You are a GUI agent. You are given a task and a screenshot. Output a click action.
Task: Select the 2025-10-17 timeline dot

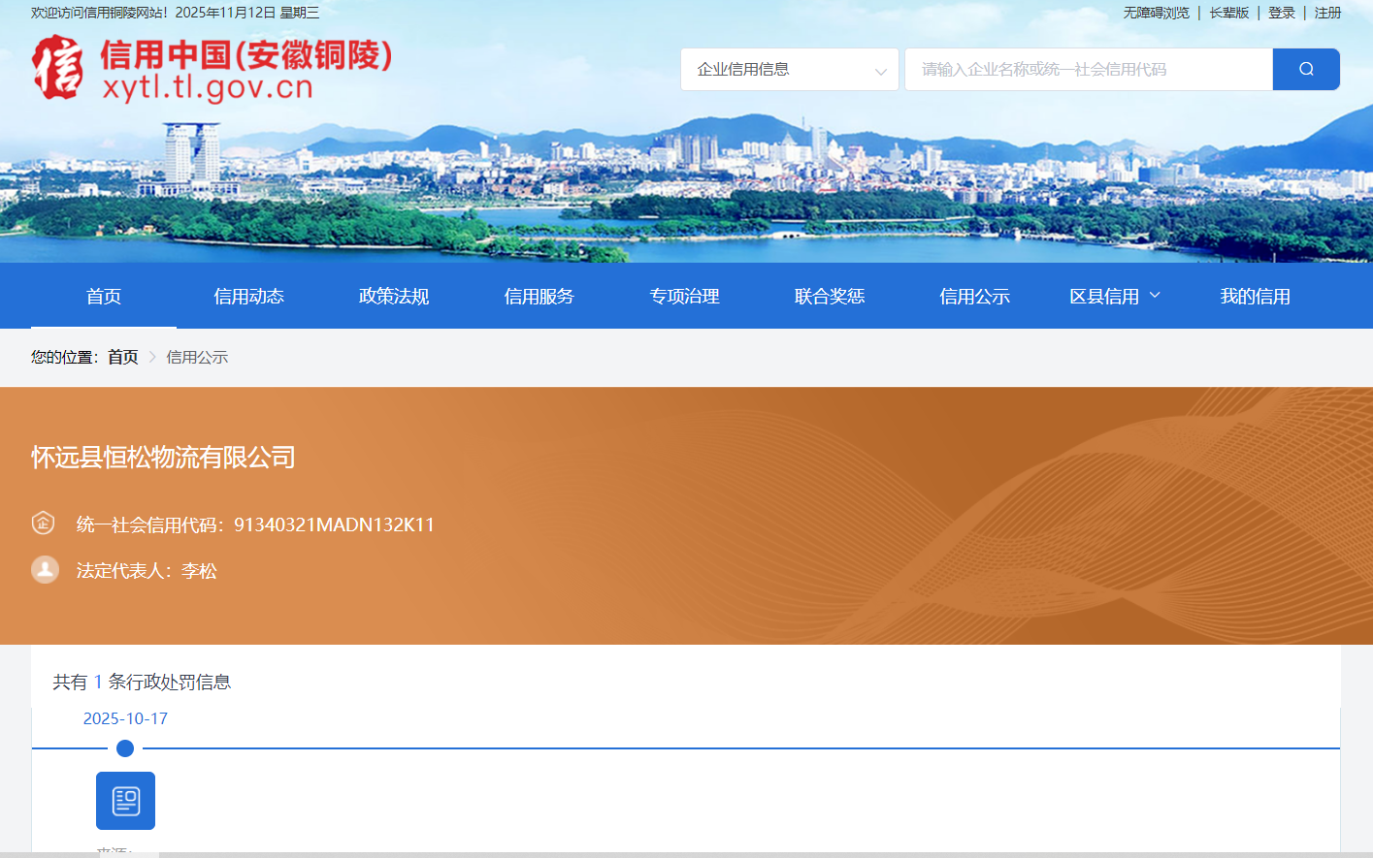point(125,748)
